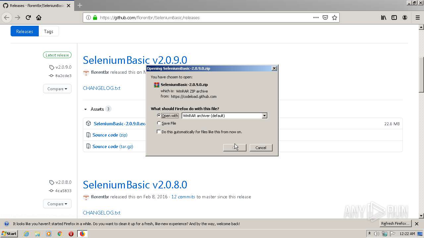Viewport: 424px width, 238px height.
Task: Open Firefox Library icon
Action: (x=384, y=18)
